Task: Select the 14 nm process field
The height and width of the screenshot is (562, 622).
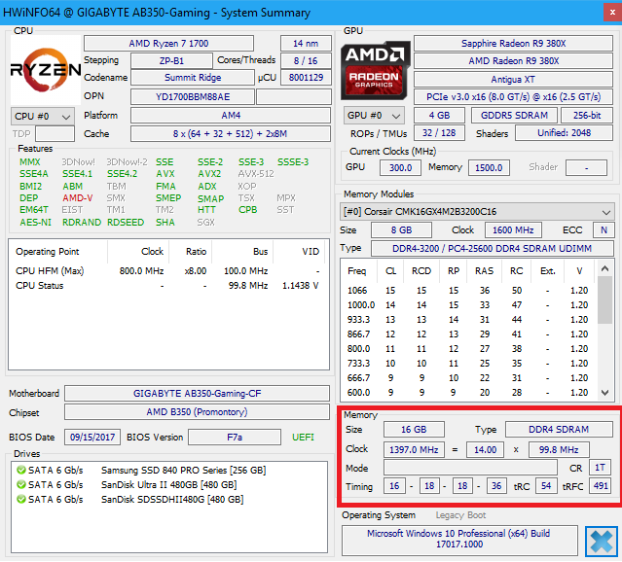Action: (x=306, y=44)
